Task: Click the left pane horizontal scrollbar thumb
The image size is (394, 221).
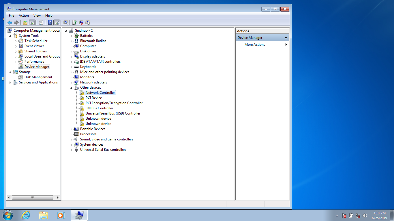Action: pyautogui.click(x=32, y=198)
